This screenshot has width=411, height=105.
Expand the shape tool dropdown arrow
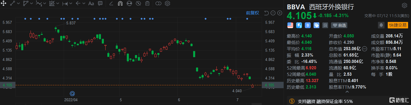pos(31,4)
